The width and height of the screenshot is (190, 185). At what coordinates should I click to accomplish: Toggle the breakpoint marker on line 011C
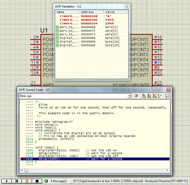(24, 159)
